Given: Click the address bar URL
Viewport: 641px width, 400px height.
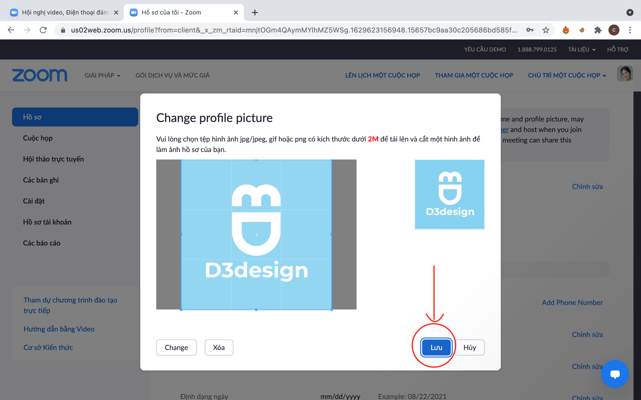Looking at the screenshot, I should click(x=293, y=30).
